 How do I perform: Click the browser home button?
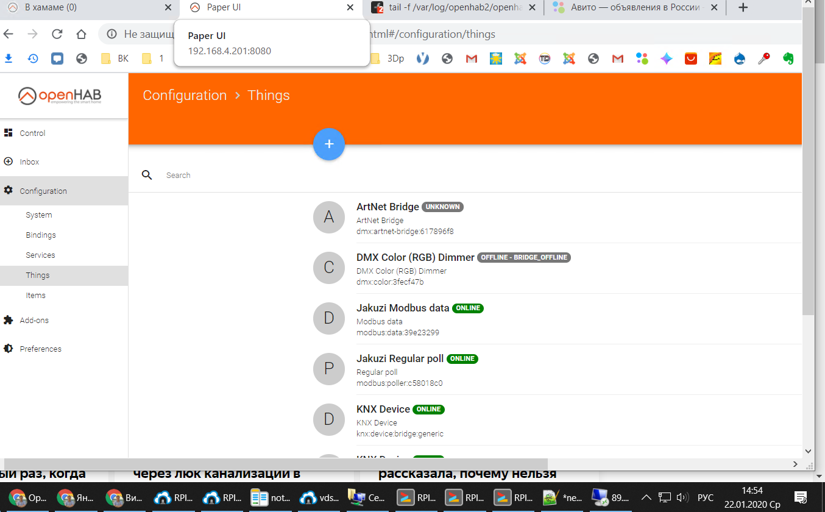81,34
